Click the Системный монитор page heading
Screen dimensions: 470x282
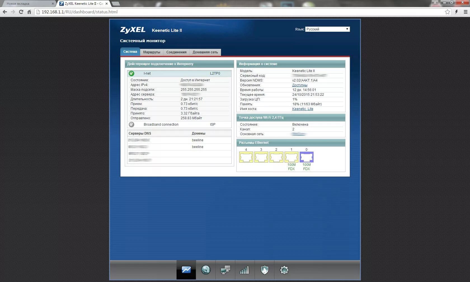[x=143, y=41]
